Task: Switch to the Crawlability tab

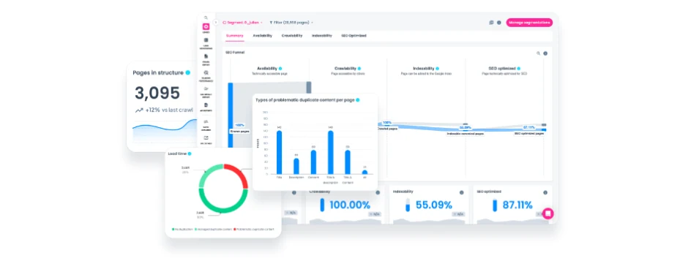Action: (292, 36)
